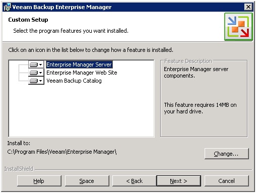This screenshot has width=256, height=193.
Task: Click the Veeam logo in the header
Action: 238,27
